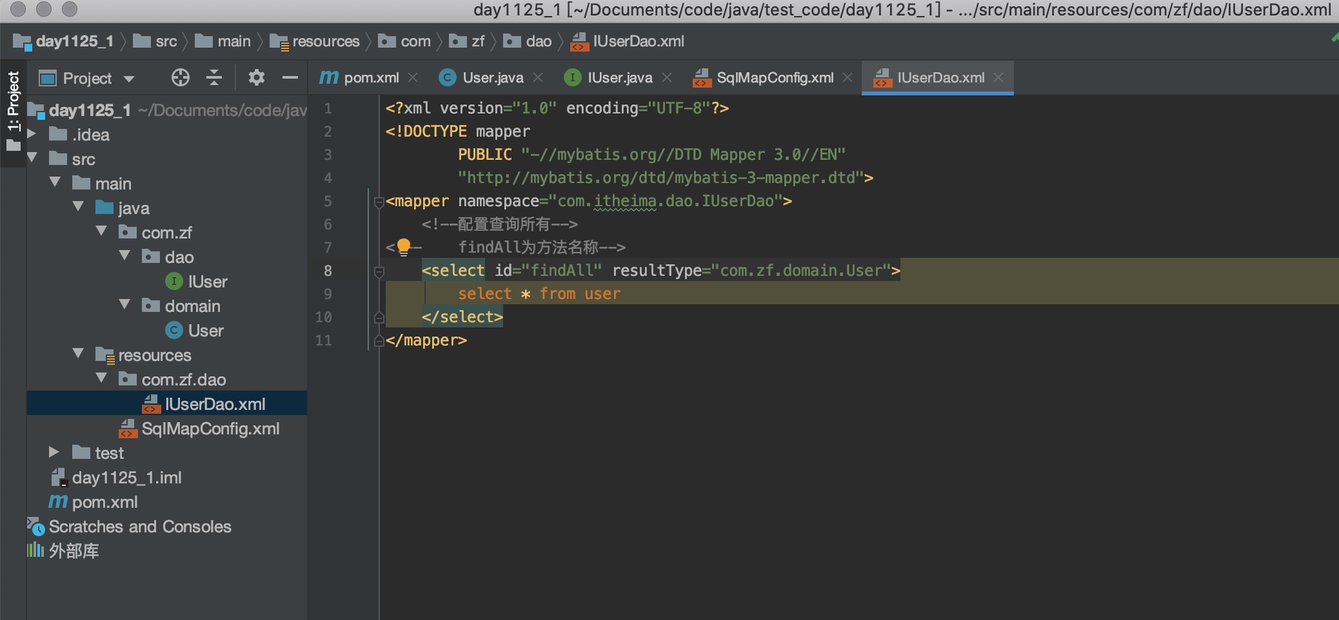Click src in the breadcrumb bar
This screenshot has width=1339, height=620.
[x=155, y=41]
